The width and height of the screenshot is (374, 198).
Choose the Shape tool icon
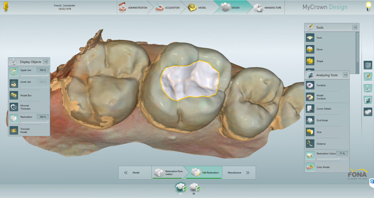(x=310, y=61)
